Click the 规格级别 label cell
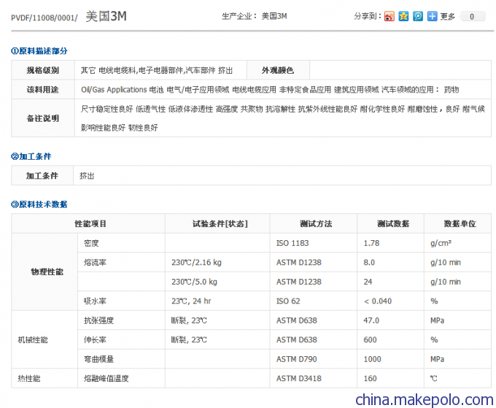The image size is (496, 408). [43, 70]
